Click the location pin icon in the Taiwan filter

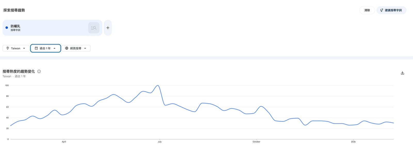coord(7,48)
